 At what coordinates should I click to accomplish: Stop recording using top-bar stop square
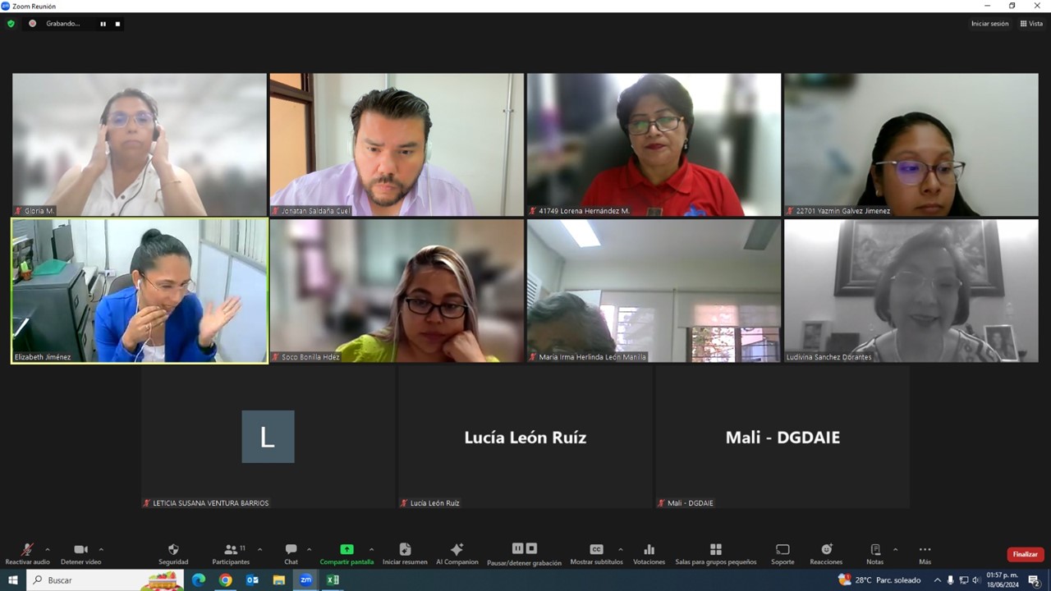click(x=117, y=24)
